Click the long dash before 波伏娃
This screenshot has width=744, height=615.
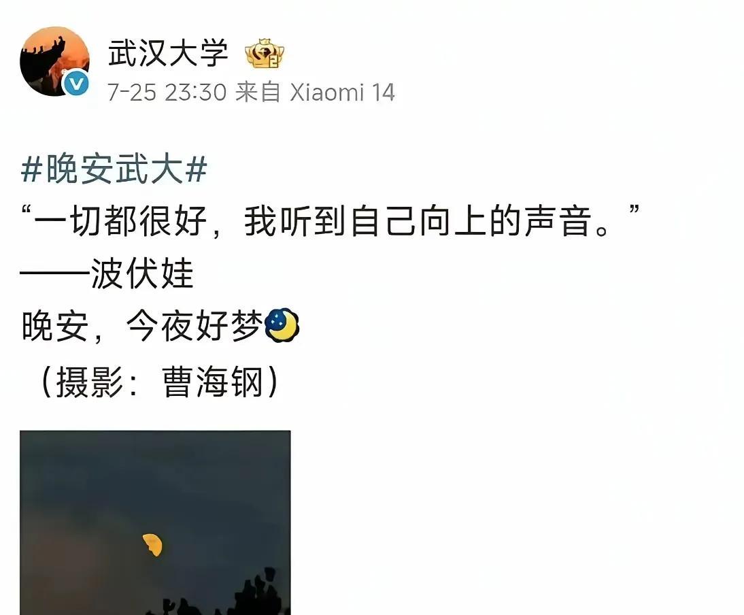[x=55, y=273]
